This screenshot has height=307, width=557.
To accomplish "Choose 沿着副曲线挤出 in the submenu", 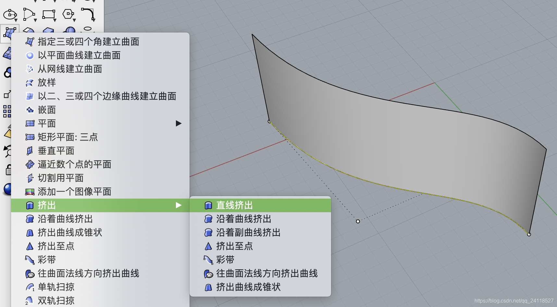I will [260, 232].
